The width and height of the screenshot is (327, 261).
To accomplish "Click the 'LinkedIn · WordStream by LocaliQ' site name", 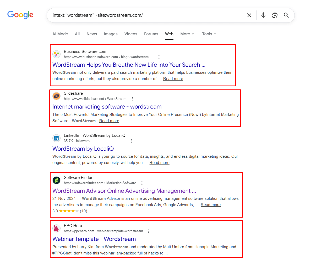I will click(95, 135).
